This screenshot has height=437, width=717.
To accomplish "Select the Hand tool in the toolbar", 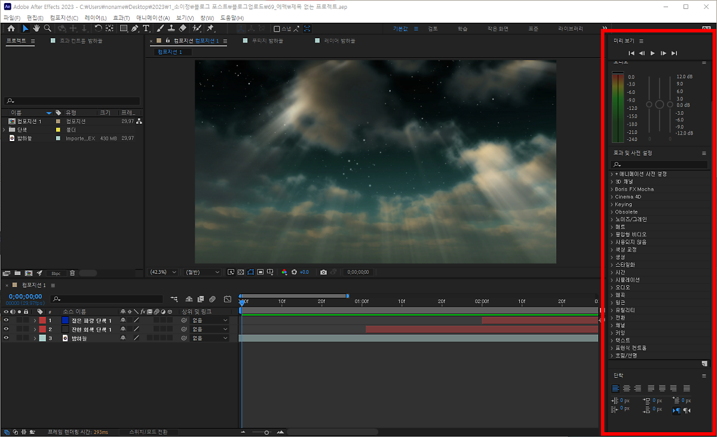I will click(36, 28).
